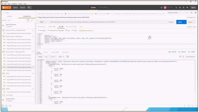Open options dots for PDFs collection
The height and width of the screenshot is (112, 199).
pyautogui.click(x=33, y=73)
